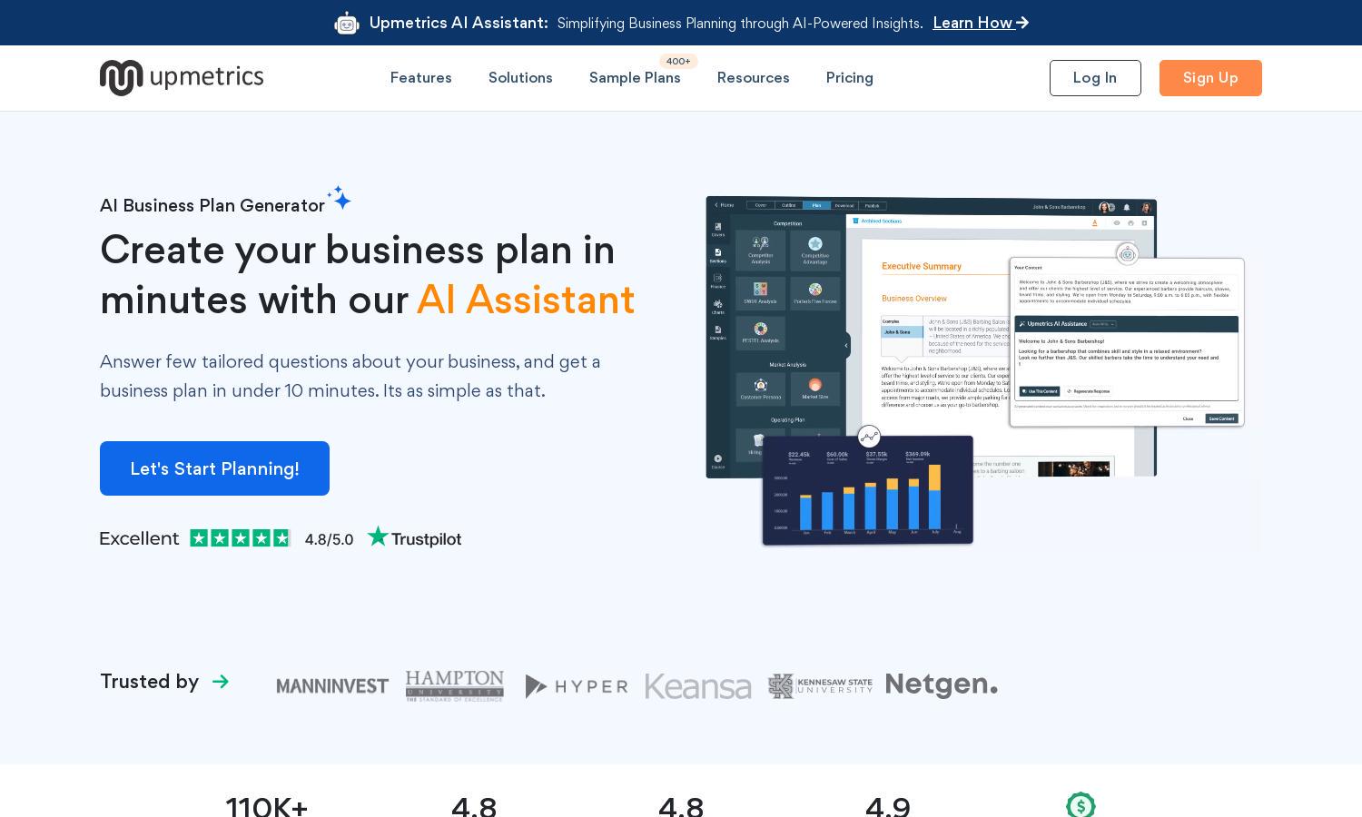
Task: Click the orange Sign Up button
Action: pyautogui.click(x=1210, y=78)
